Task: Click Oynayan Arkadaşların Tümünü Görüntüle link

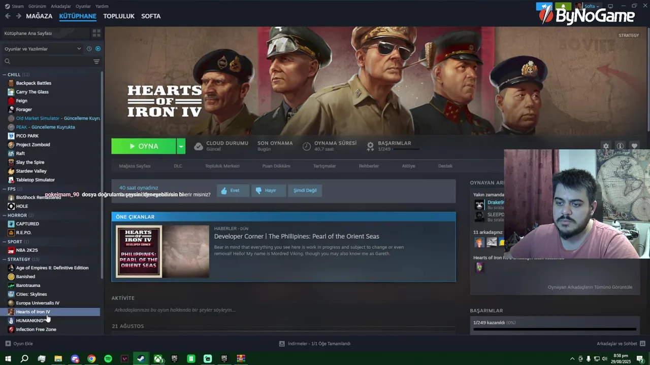Action: coord(590,287)
